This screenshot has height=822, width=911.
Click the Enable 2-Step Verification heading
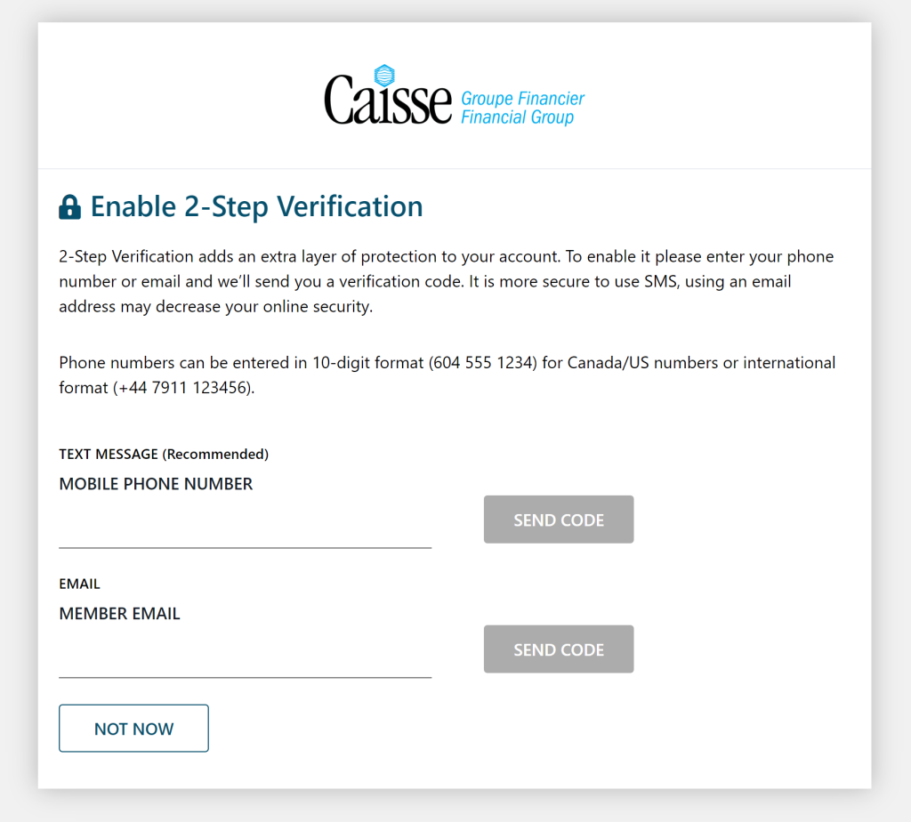pos(255,205)
